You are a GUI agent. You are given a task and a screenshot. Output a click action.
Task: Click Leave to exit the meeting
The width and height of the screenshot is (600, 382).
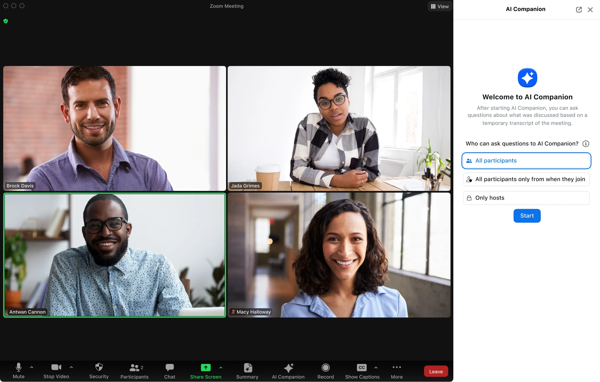pos(436,371)
